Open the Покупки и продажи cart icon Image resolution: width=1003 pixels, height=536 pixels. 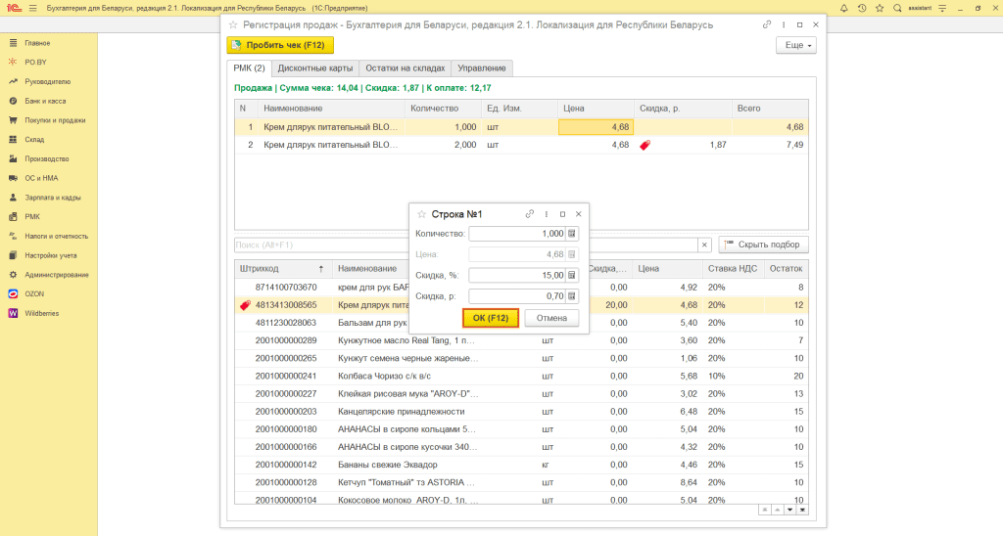[13, 120]
